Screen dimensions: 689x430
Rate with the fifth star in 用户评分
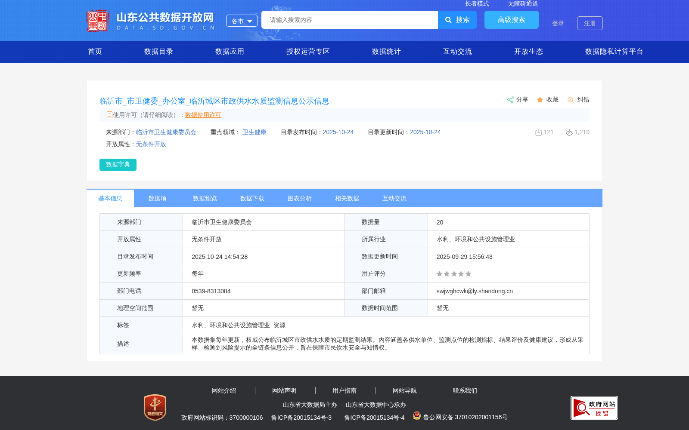pyautogui.click(x=469, y=274)
